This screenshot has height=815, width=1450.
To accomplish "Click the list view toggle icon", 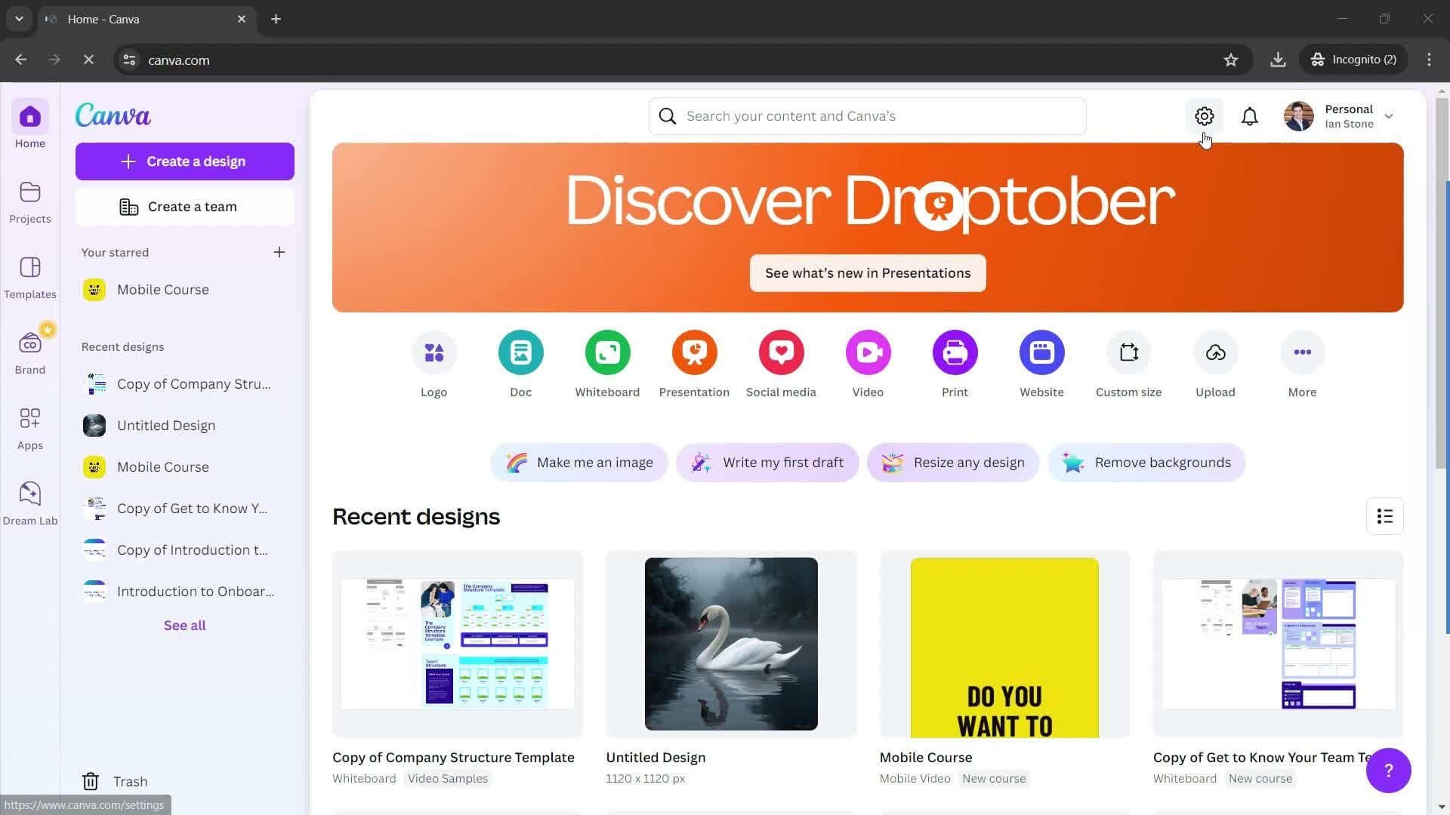I will click(x=1387, y=515).
